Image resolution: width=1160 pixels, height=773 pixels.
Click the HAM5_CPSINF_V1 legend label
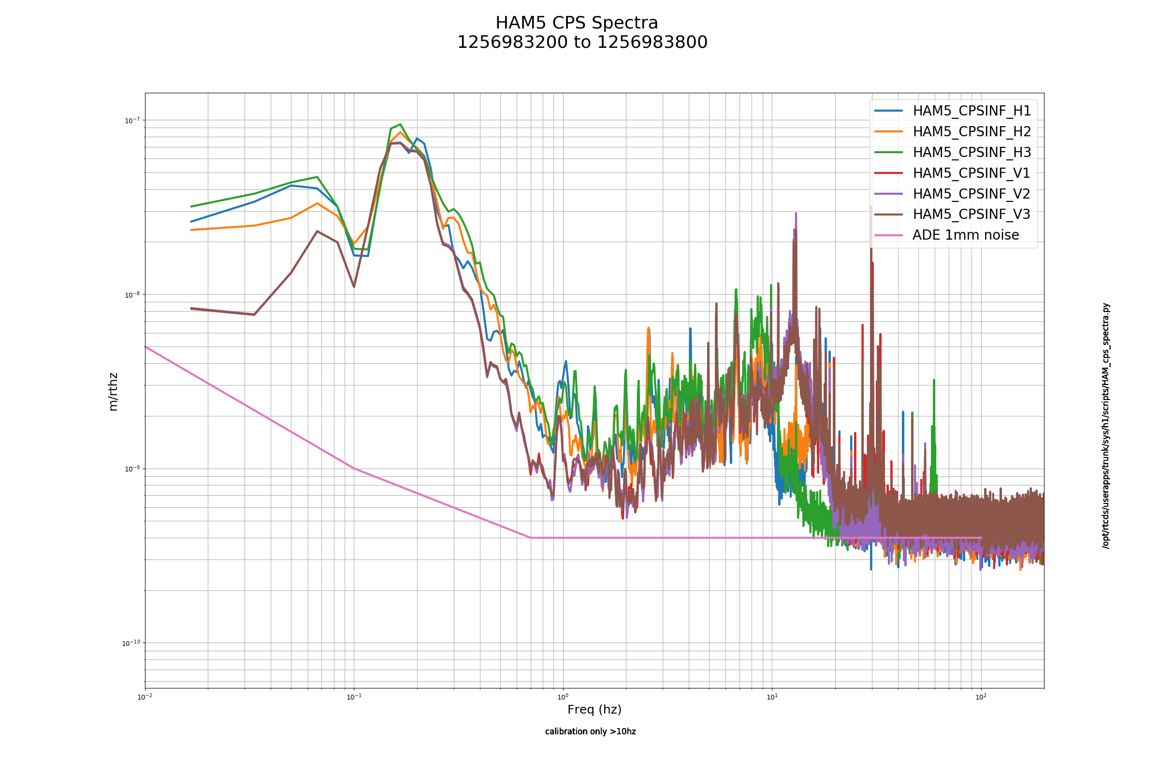(x=971, y=173)
